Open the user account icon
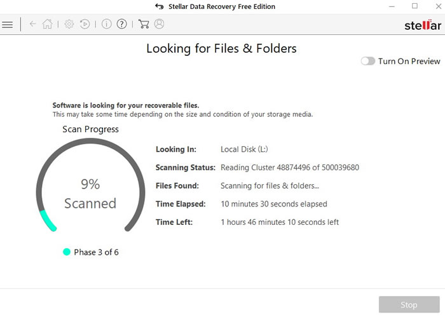 click(x=159, y=24)
